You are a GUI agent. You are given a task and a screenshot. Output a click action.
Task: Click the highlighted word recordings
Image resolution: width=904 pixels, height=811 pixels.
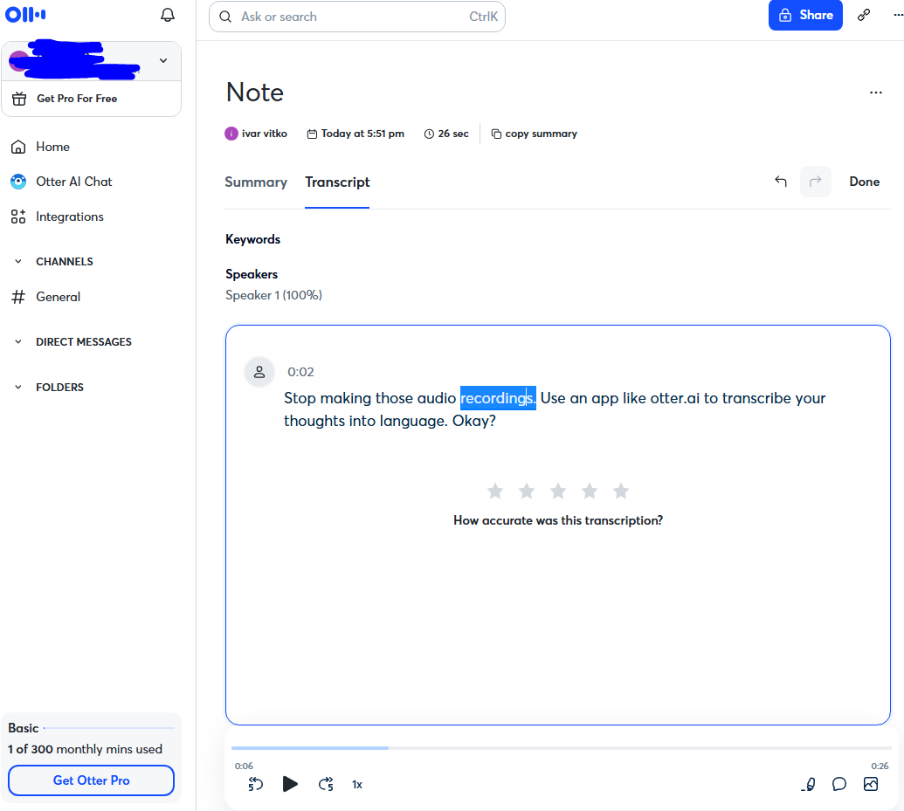click(498, 398)
